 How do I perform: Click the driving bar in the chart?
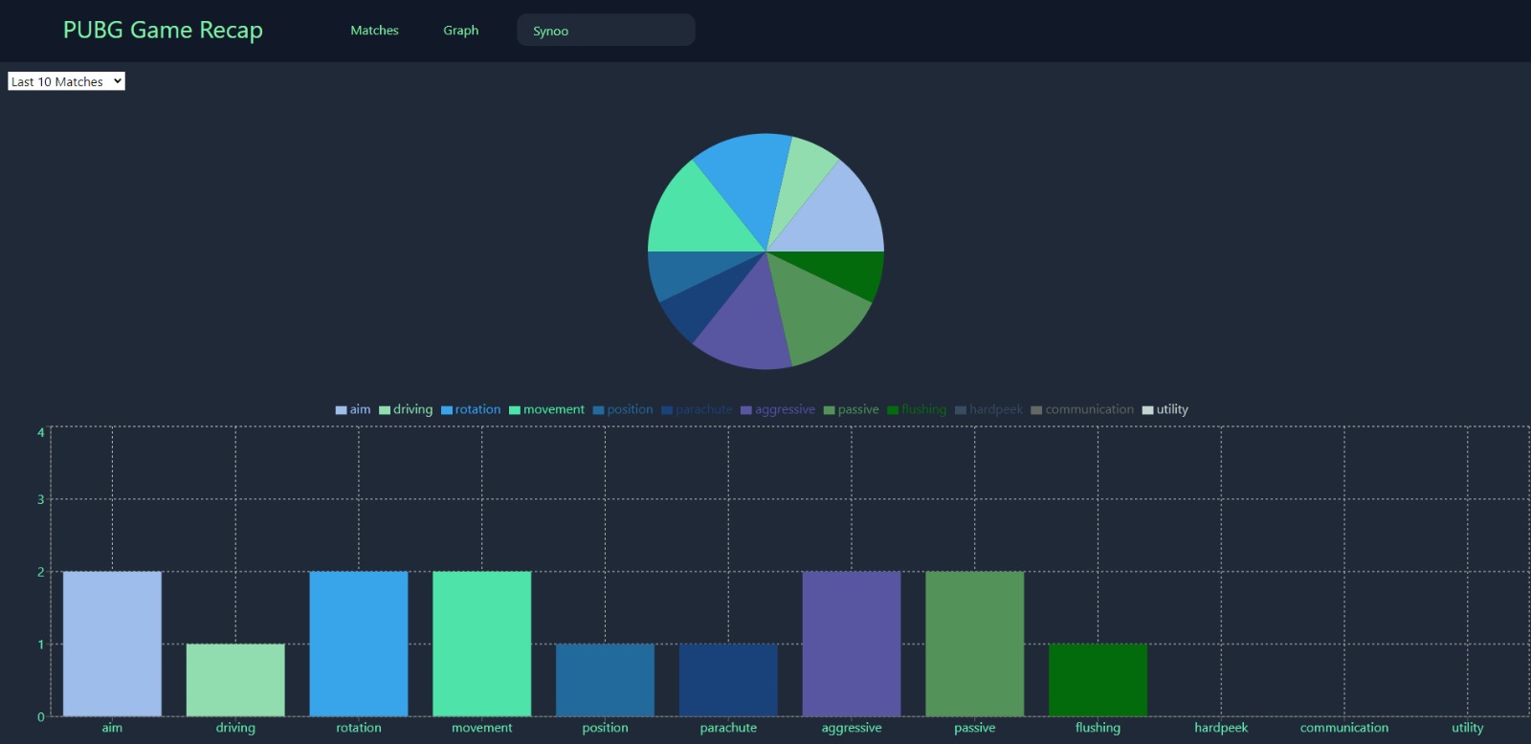point(235,680)
